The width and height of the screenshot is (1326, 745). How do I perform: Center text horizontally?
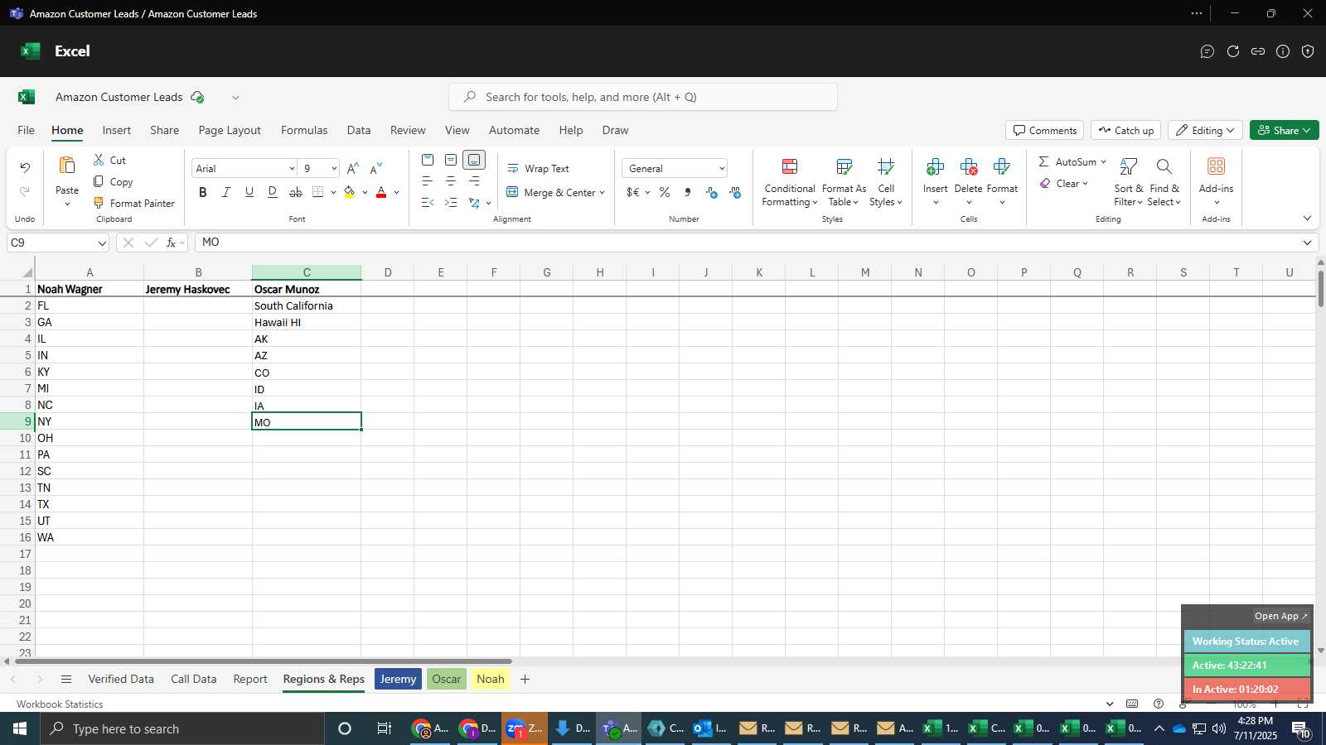pyautogui.click(x=451, y=181)
